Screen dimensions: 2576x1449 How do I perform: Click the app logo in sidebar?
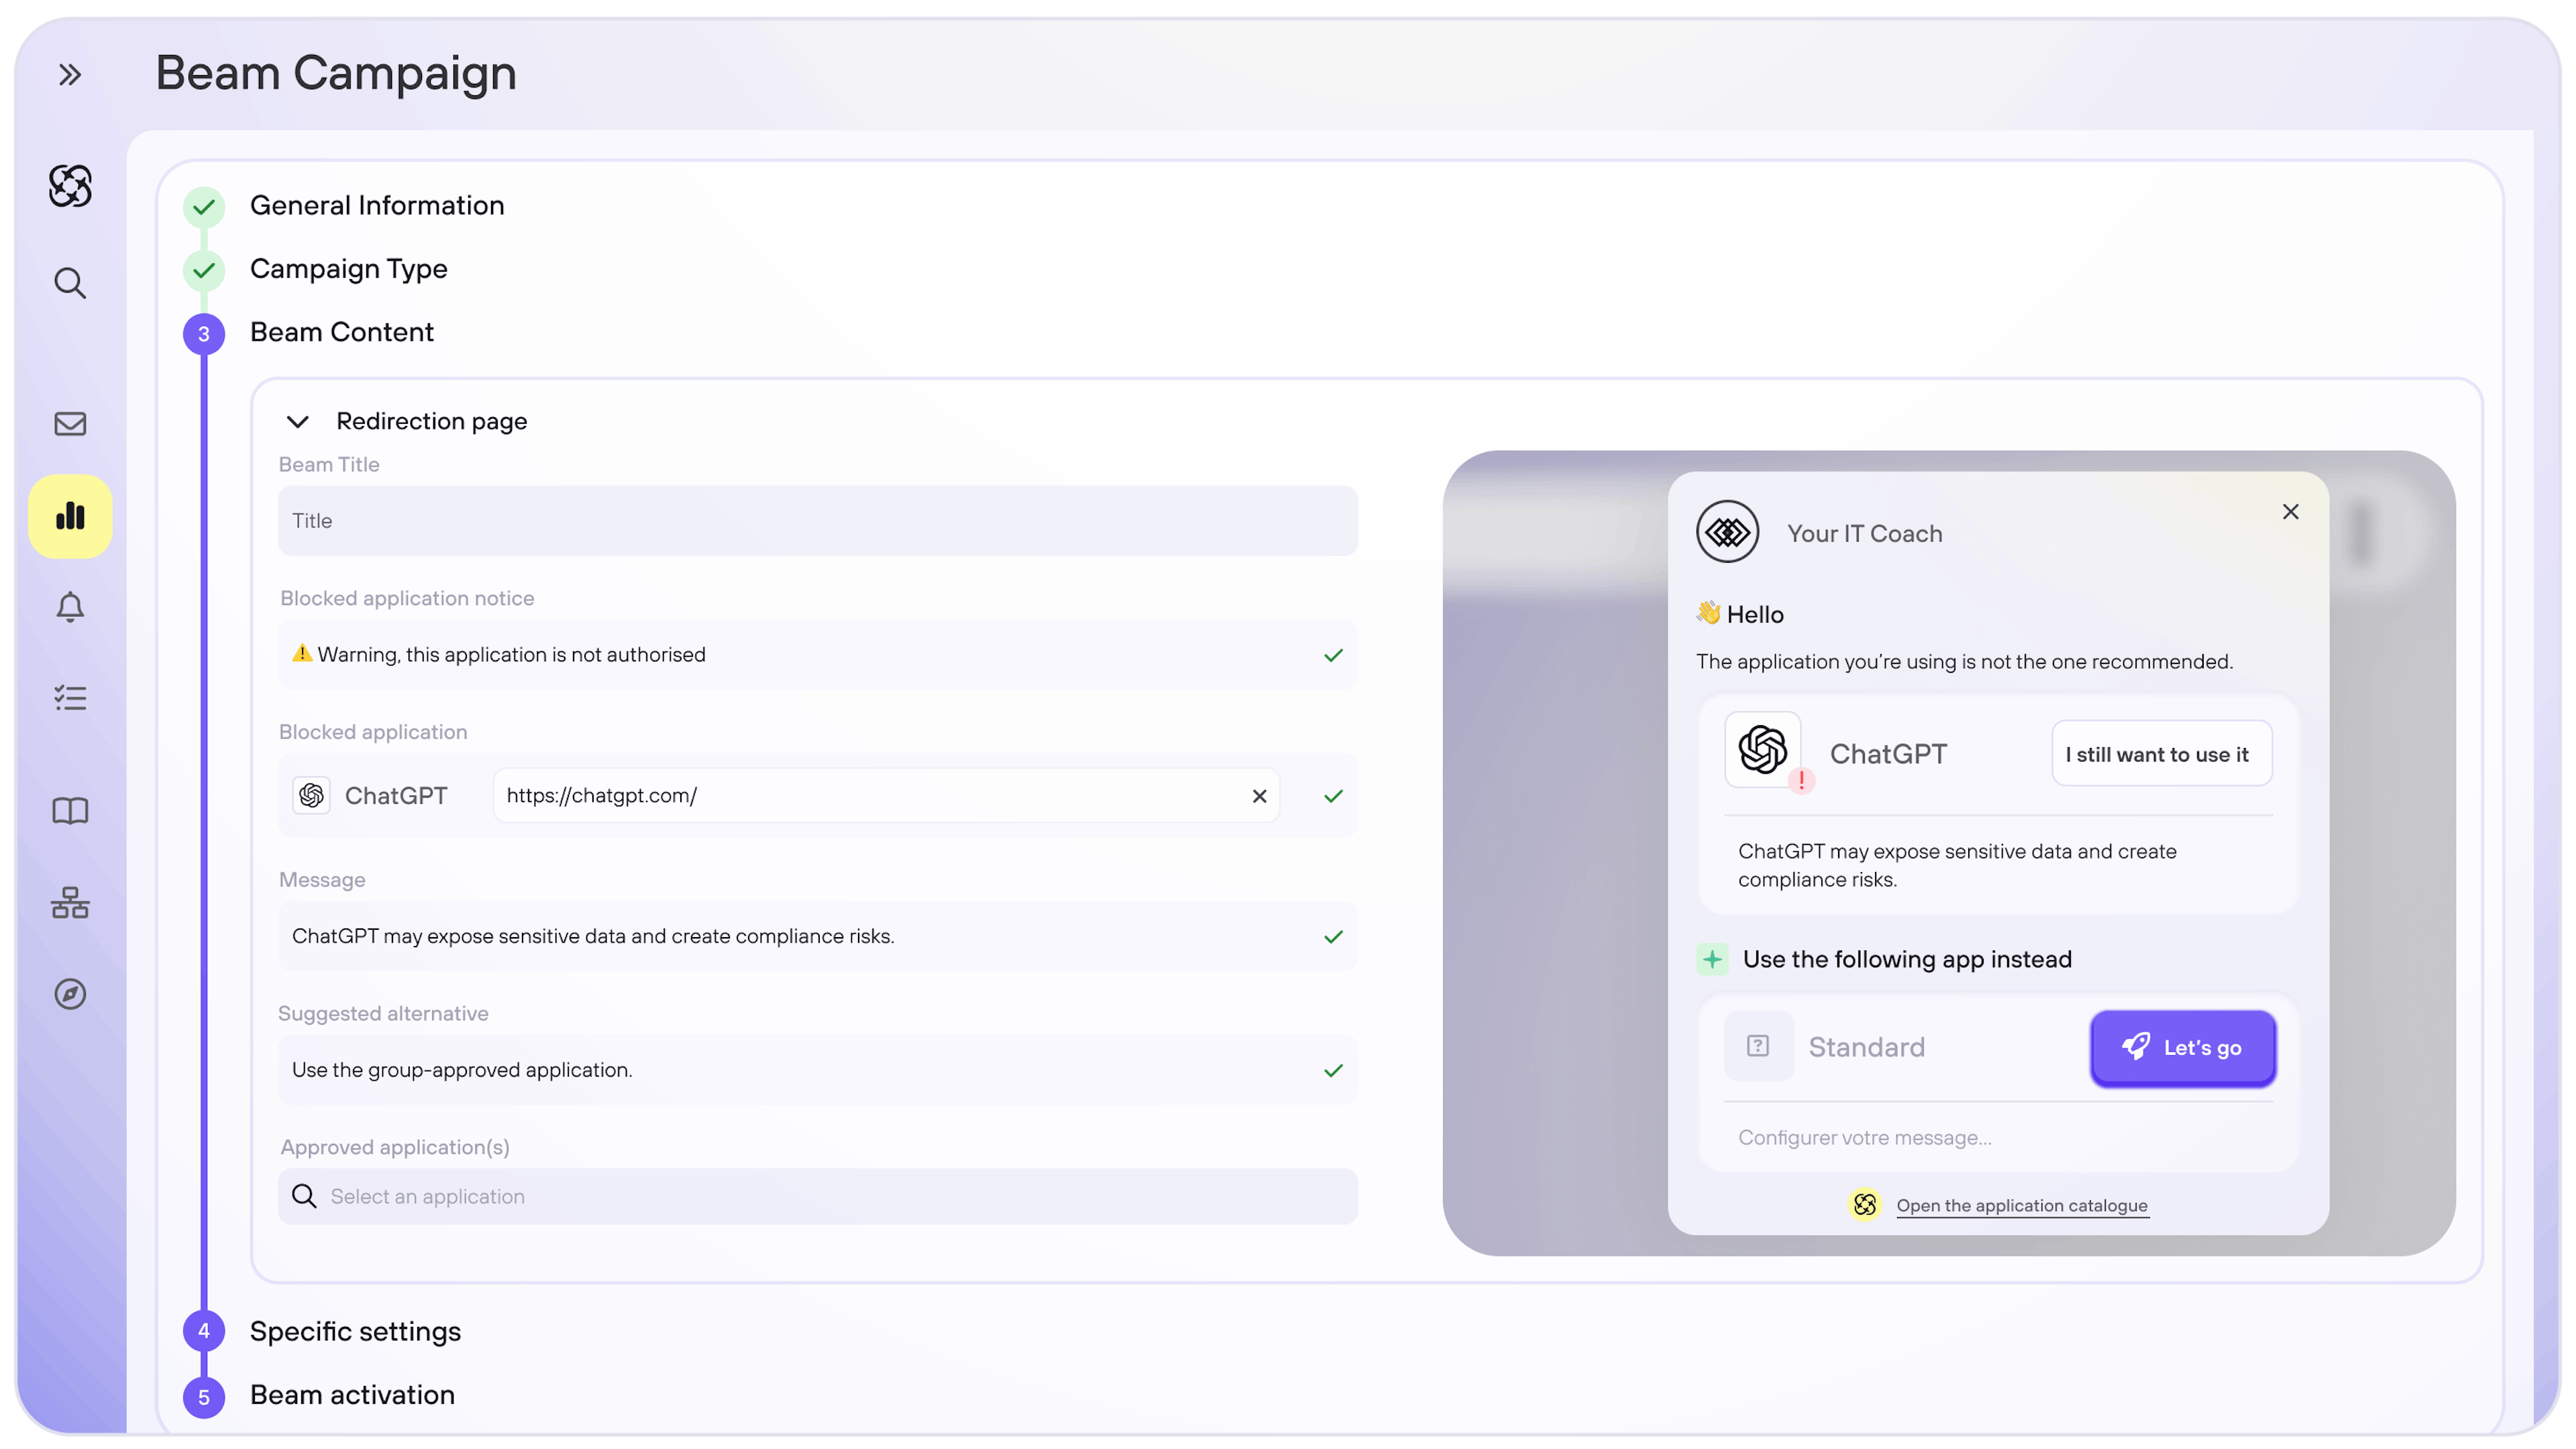pyautogui.click(x=70, y=186)
